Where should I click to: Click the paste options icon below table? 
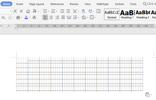[148, 95]
